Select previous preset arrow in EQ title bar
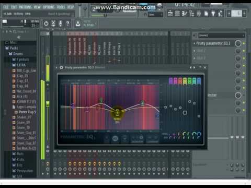The image size is (251, 188). click(191, 67)
